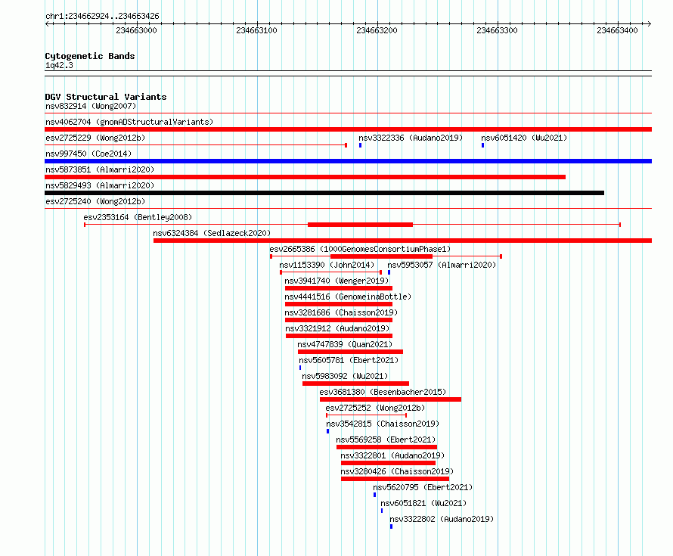This screenshot has height=556, width=673.
Task: Click the blue marker under nsv5953057
Action: tap(389, 272)
